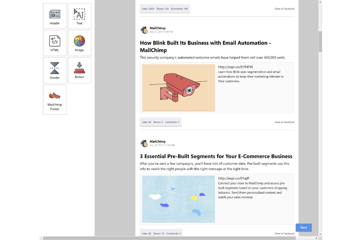The width and height of the screenshot is (361, 240).
Task: Pick the Image block icon
Action: pyautogui.click(x=80, y=43)
